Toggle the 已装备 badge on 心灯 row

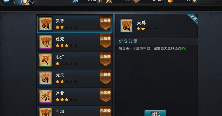pyautogui.click(x=106, y=59)
